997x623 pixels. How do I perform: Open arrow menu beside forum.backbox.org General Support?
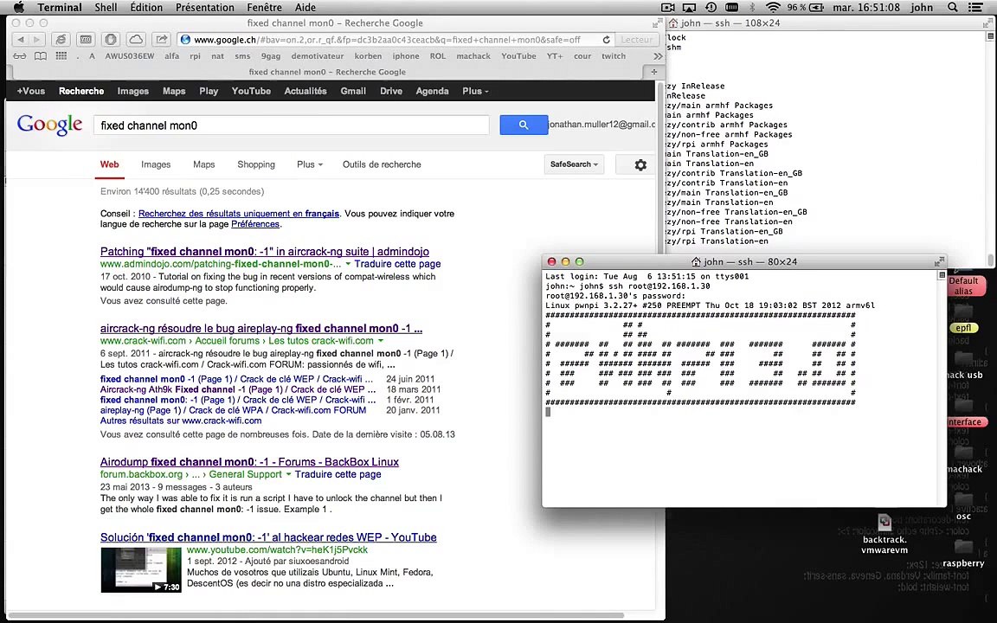point(289,474)
